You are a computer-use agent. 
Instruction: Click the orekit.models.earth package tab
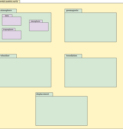tap(10, 2)
